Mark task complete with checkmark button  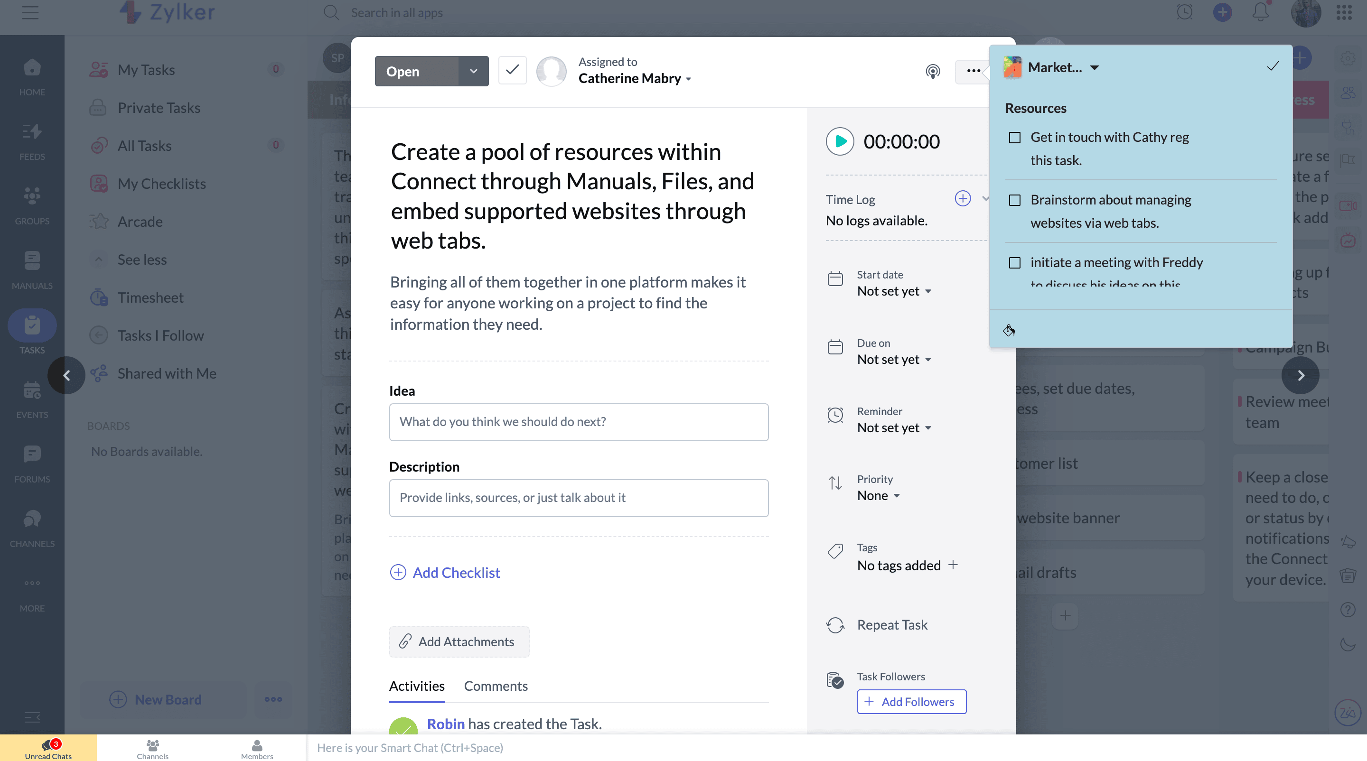[512, 70]
